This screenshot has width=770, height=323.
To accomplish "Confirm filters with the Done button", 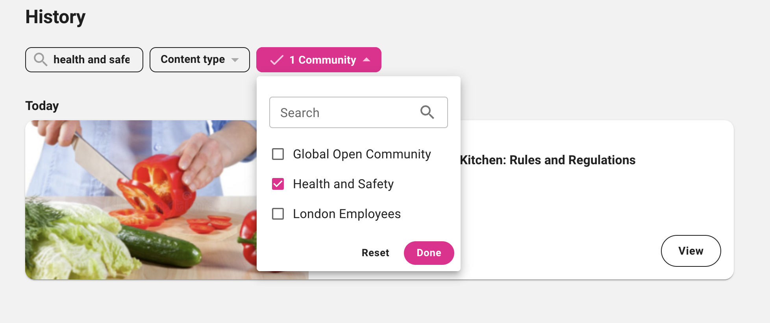I will pos(429,253).
